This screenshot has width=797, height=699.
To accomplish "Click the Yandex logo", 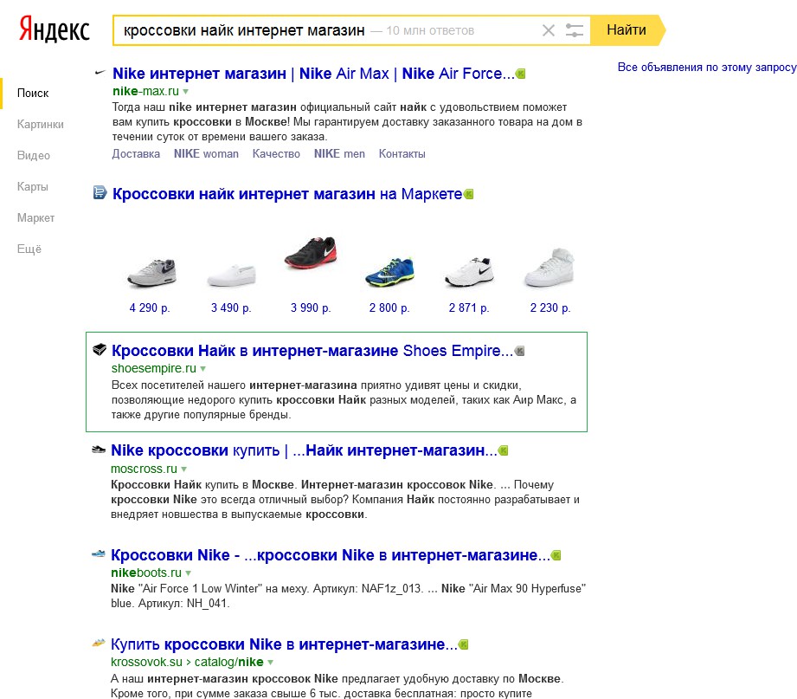I will (x=55, y=30).
